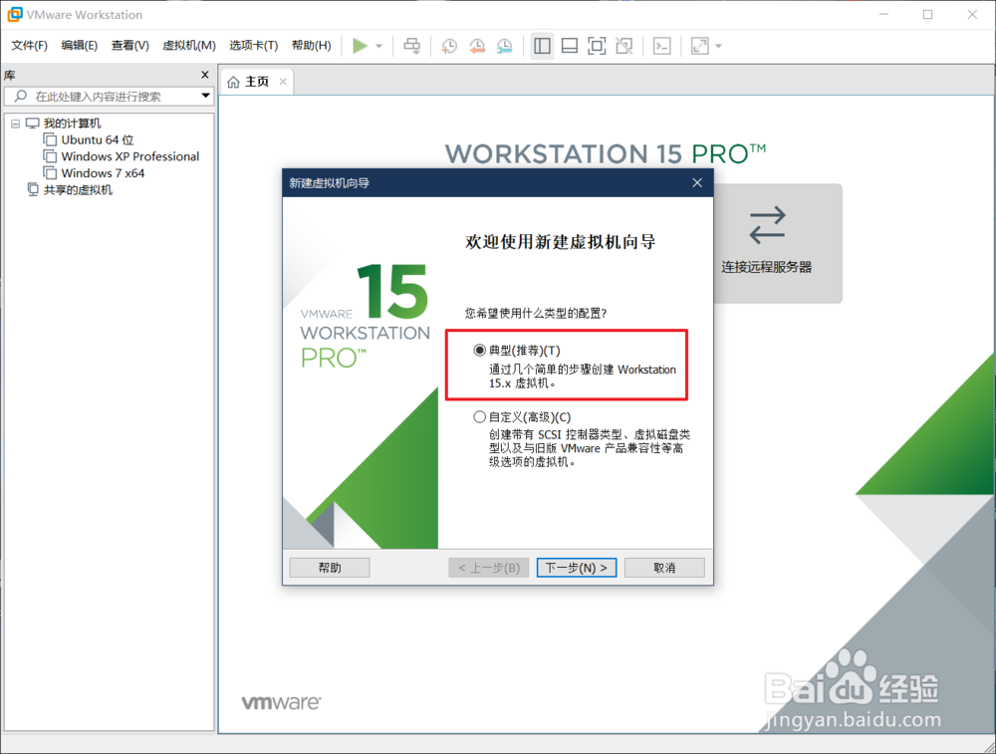Select the Ubuntu 64 位 virtual machine
The width and height of the screenshot is (996, 754).
[x=98, y=139]
